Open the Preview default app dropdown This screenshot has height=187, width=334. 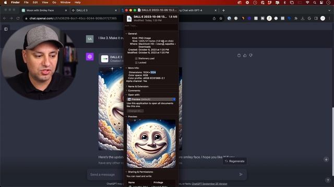tap(151, 99)
